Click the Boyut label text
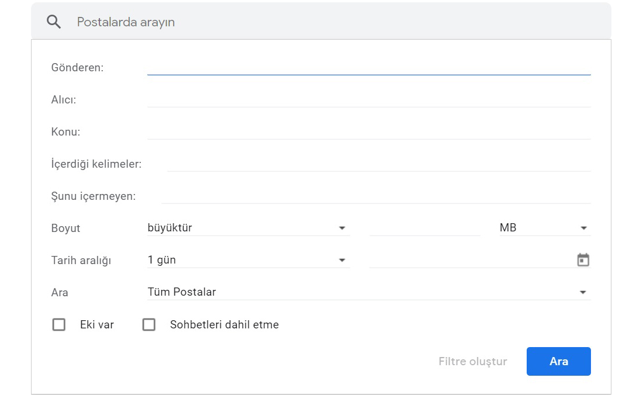Viewport: 643px width, 395px height. click(x=65, y=228)
